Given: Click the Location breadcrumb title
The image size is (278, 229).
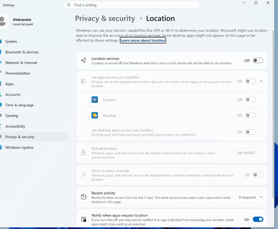Looking at the screenshot, I should 161,19.
